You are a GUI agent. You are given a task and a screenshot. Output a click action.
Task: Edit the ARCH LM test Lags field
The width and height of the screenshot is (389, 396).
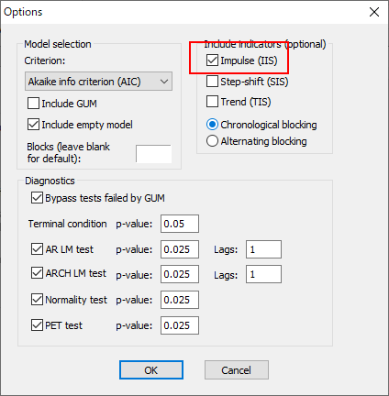click(263, 274)
